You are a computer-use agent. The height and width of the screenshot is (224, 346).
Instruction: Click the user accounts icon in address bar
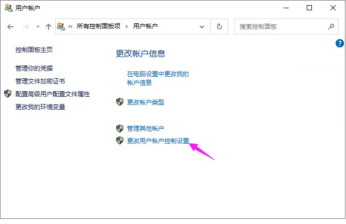tap(61, 26)
